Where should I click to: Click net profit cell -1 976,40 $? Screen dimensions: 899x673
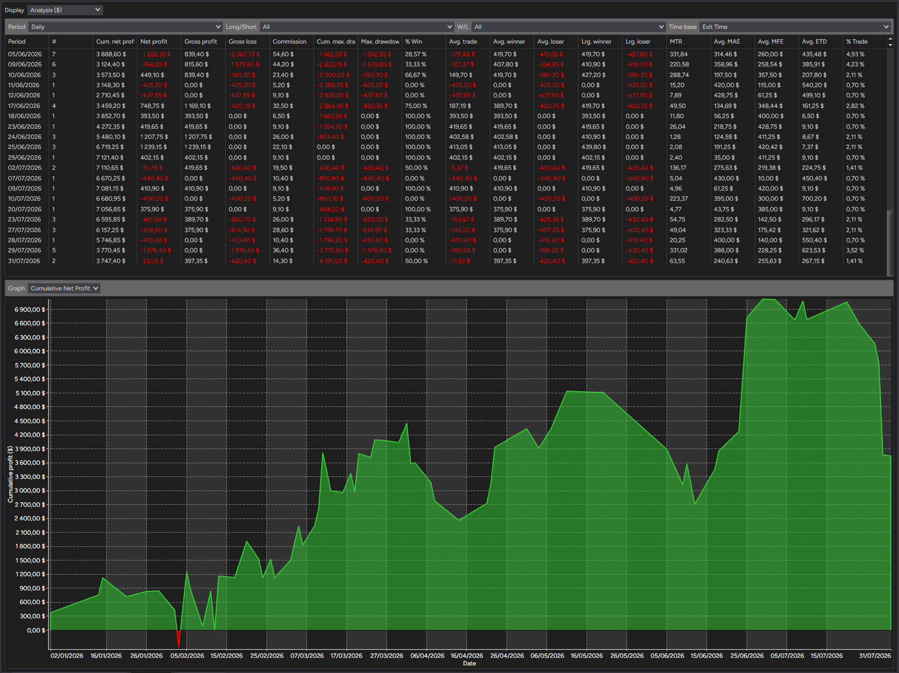(x=155, y=250)
